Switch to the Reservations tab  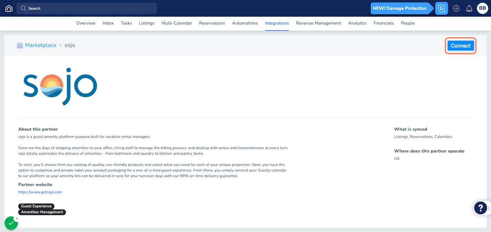(212, 23)
